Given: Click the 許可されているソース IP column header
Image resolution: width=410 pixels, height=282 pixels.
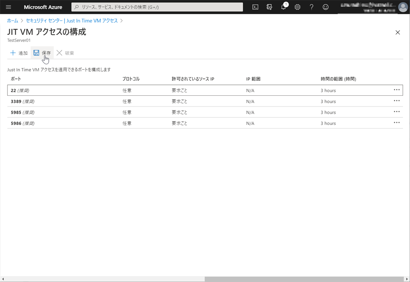Looking at the screenshot, I should coord(193,79).
